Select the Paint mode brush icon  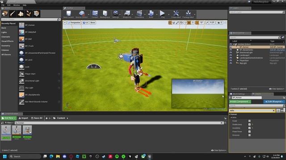(x=13, y=14)
